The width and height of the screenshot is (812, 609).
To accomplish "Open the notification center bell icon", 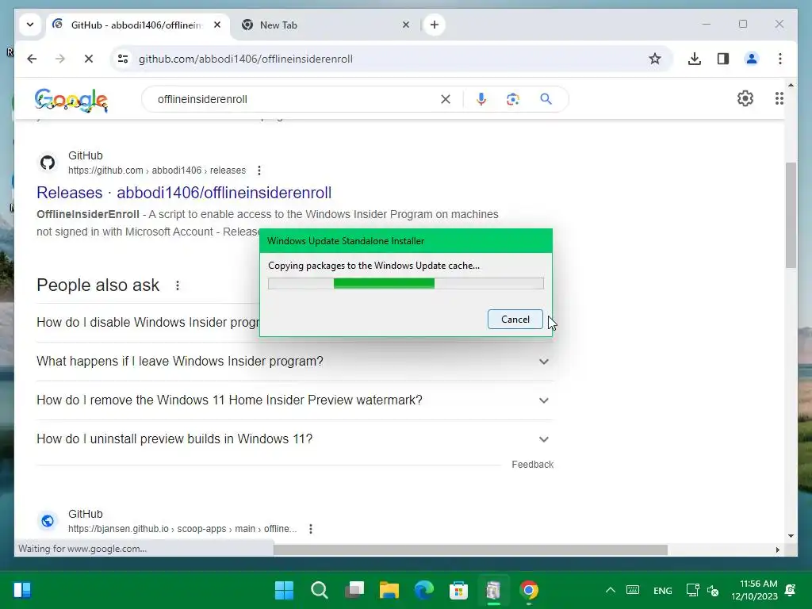I will 791,590.
